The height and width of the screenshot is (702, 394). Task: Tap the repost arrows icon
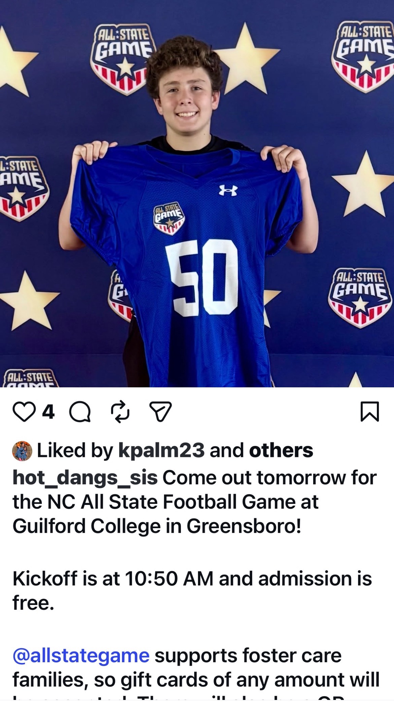click(120, 411)
